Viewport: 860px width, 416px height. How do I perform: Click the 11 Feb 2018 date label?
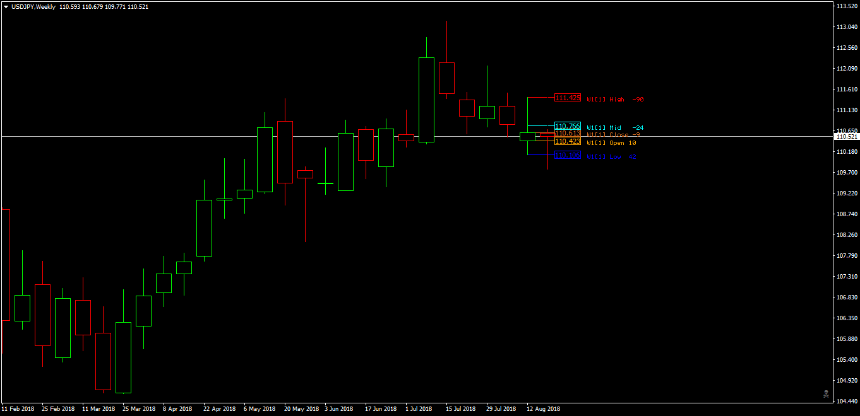[x=18, y=409]
